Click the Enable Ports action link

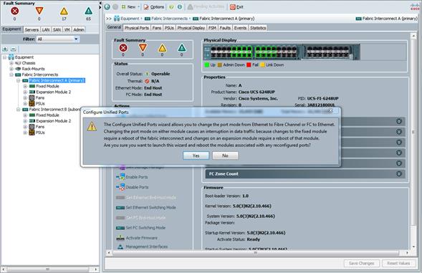[x=136, y=177]
